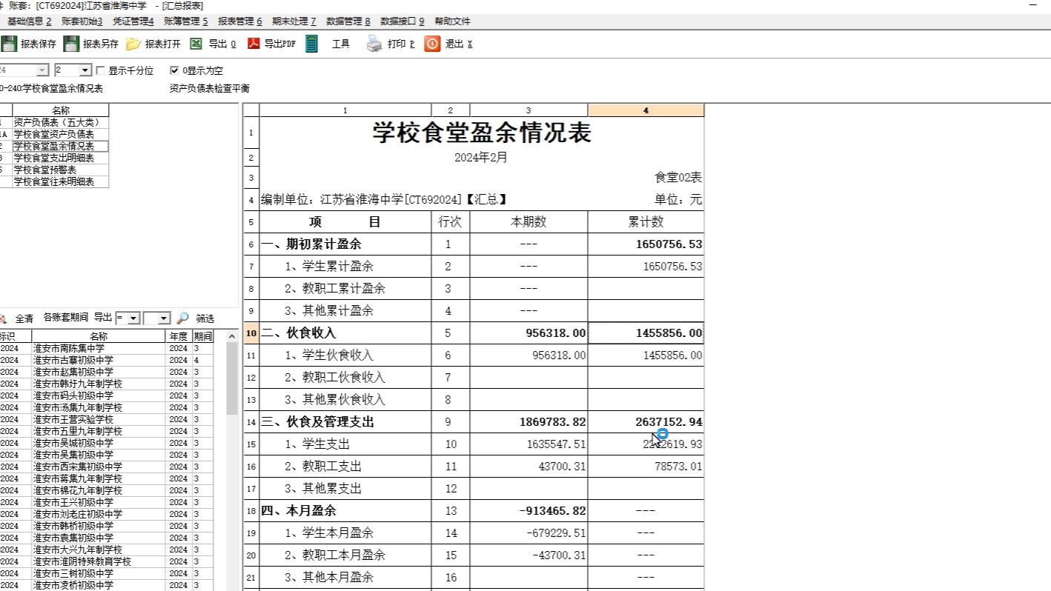Select school 淮安市刘老庄初级中学
The image size is (1051, 591).
(x=99, y=514)
